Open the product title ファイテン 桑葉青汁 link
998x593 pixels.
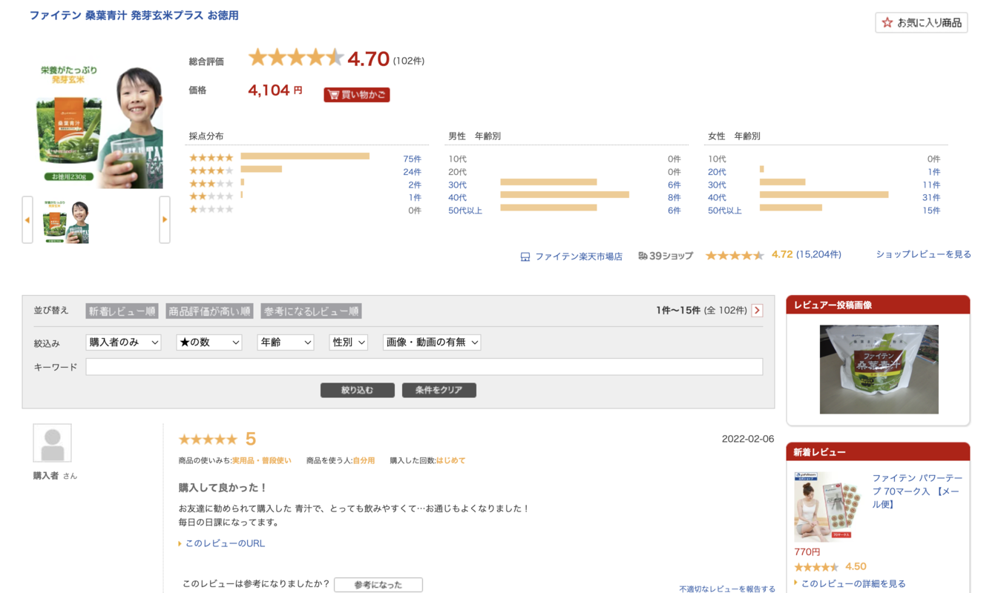pos(134,15)
